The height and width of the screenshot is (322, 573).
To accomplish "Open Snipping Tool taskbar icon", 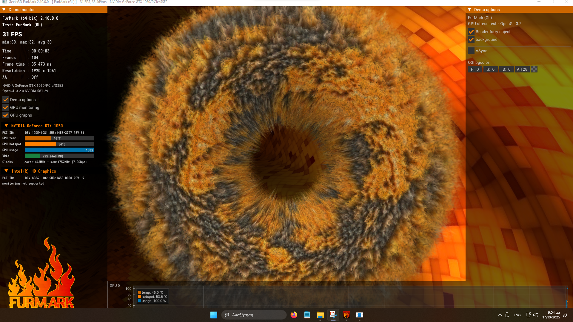I will click(333, 315).
